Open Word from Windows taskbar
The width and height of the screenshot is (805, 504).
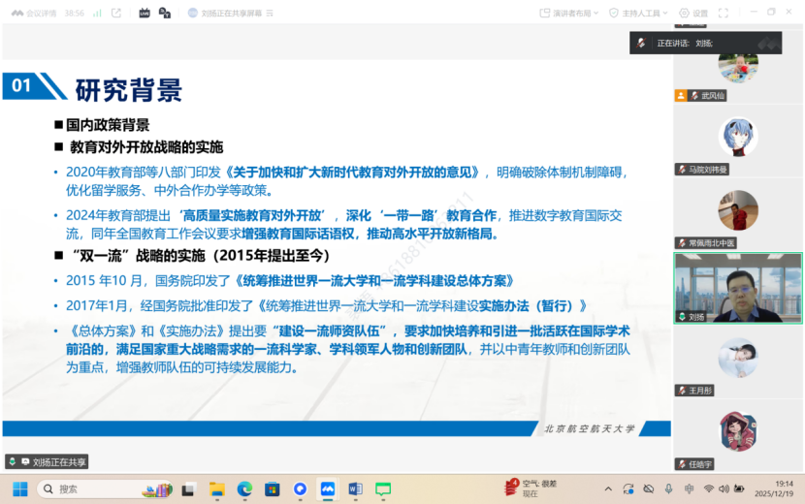pyautogui.click(x=355, y=489)
